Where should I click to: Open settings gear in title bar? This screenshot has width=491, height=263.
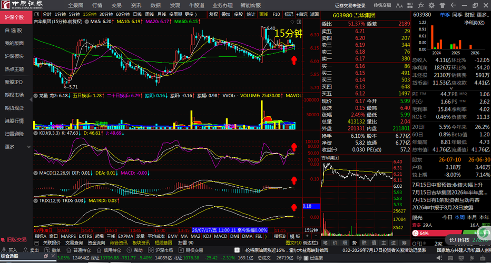[431, 5]
